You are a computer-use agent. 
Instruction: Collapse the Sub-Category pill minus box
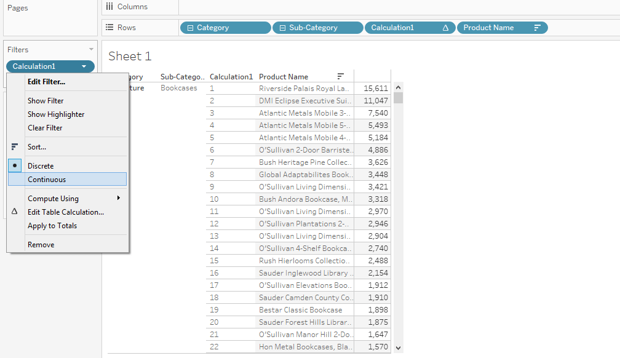coord(282,28)
